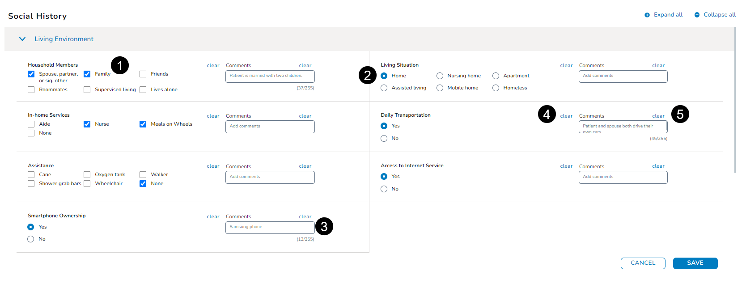Check the Lives alone checkbox
The height and width of the screenshot is (284, 746).
pos(143,90)
